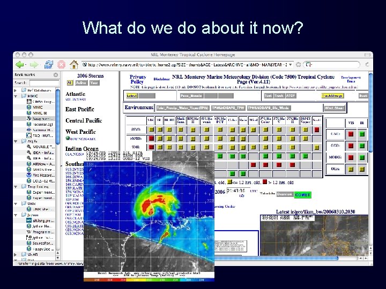Image resolution: width=386 pixels, height=289 pixels.
Task: Click the latest IR geo satellite thumbnail
Action: 314,235
